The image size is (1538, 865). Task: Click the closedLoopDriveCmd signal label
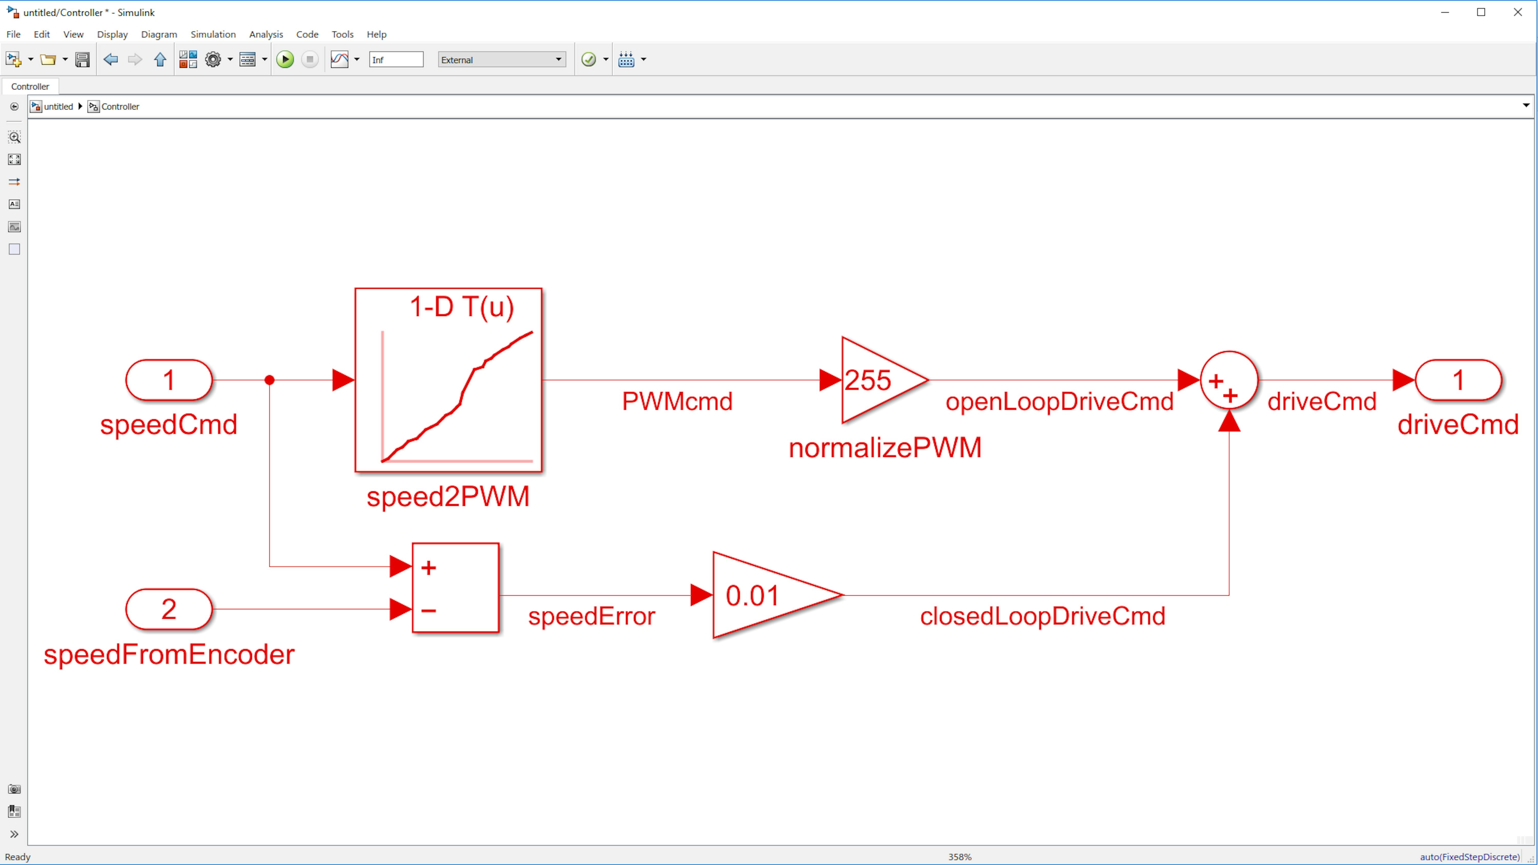[1043, 616]
